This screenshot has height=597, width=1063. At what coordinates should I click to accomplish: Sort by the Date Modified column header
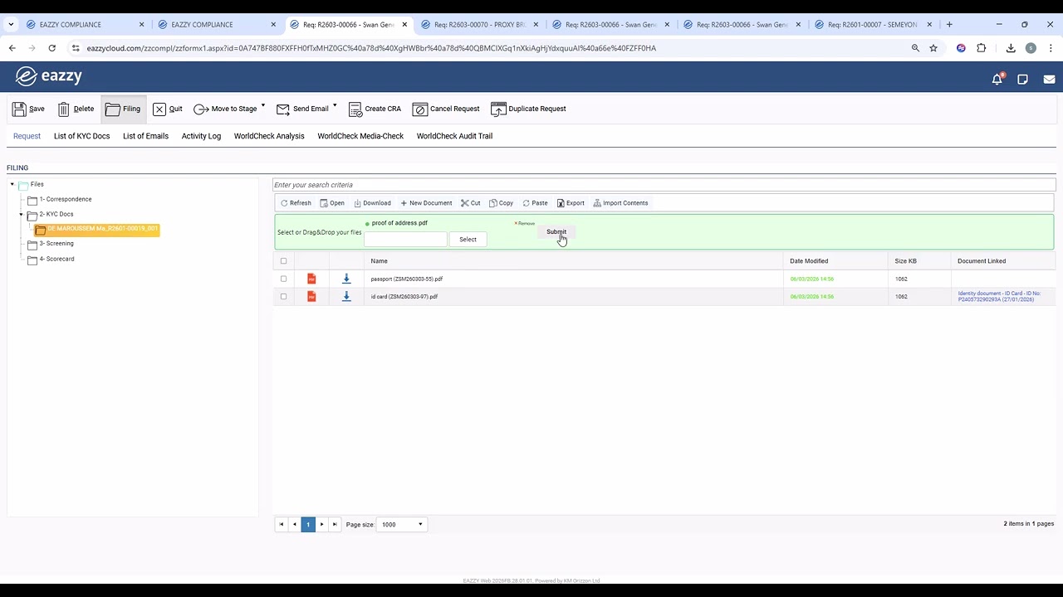pos(809,261)
